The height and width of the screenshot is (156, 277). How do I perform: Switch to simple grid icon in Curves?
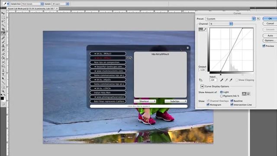click(x=244, y=94)
